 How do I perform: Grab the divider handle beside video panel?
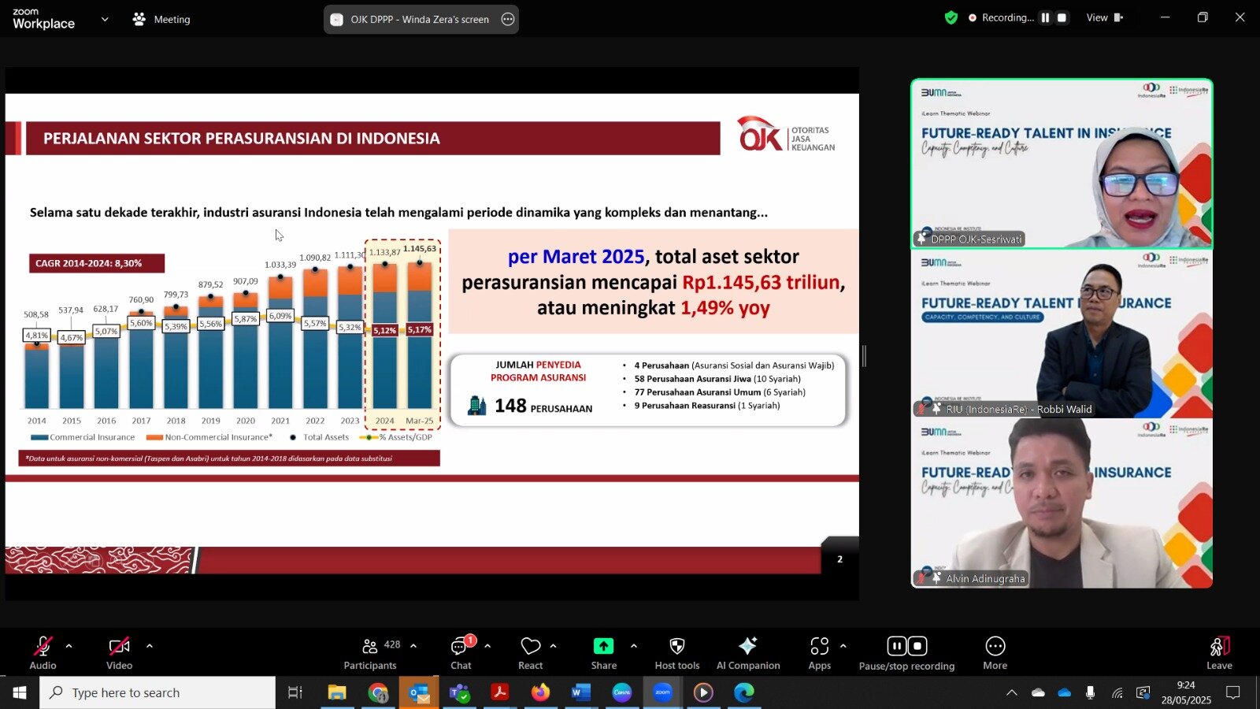tap(864, 356)
